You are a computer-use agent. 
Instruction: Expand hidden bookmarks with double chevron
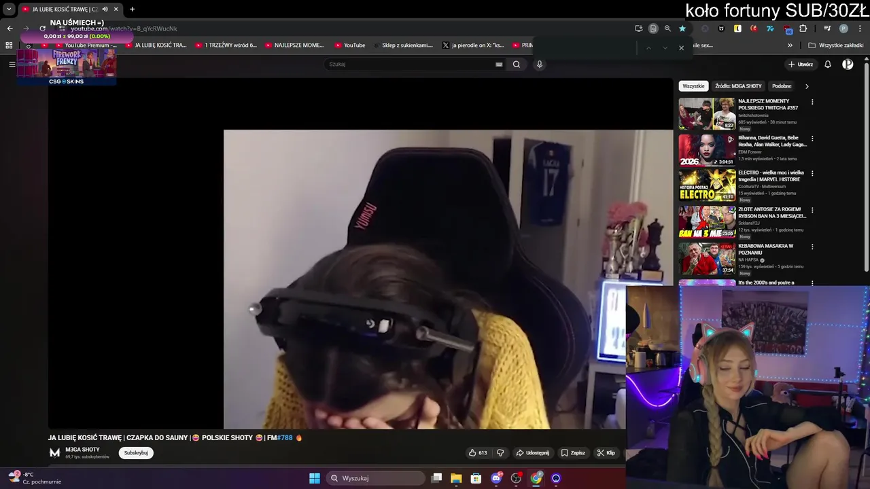[x=790, y=46]
